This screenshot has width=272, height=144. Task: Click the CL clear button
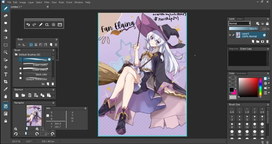[x=47, y=25]
